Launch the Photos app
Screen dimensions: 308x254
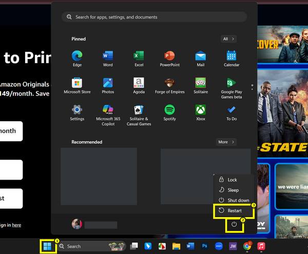click(x=108, y=85)
